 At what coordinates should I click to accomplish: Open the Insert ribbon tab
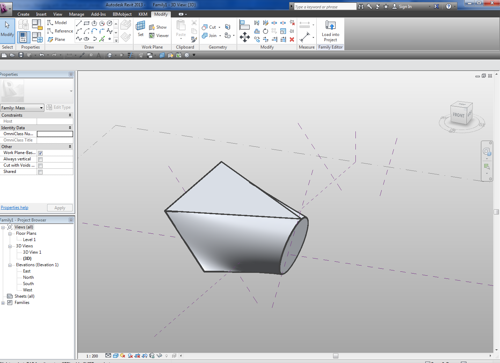pyautogui.click(x=41, y=14)
